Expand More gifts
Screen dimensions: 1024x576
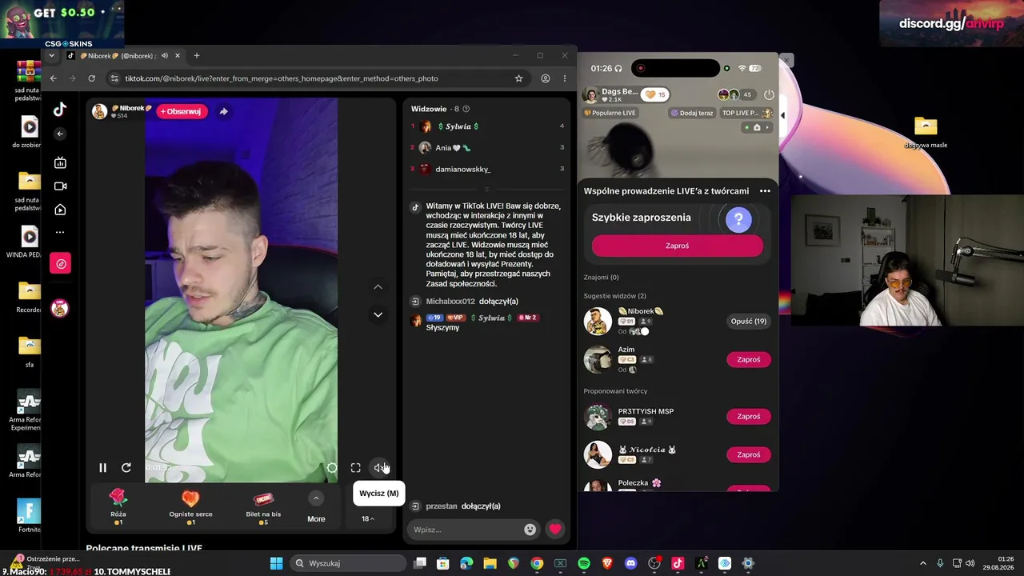pos(316,508)
